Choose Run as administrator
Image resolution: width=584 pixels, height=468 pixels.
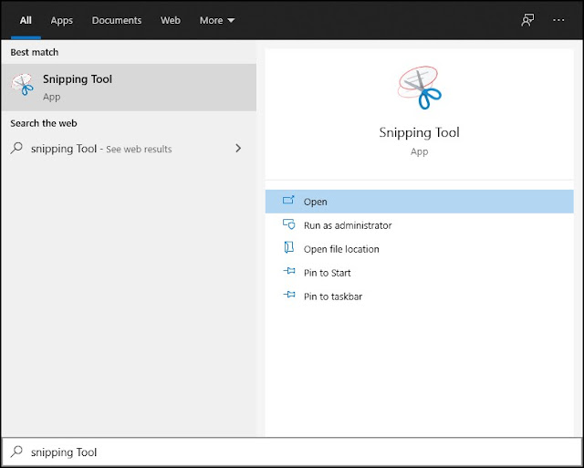click(x=420, y=225)
